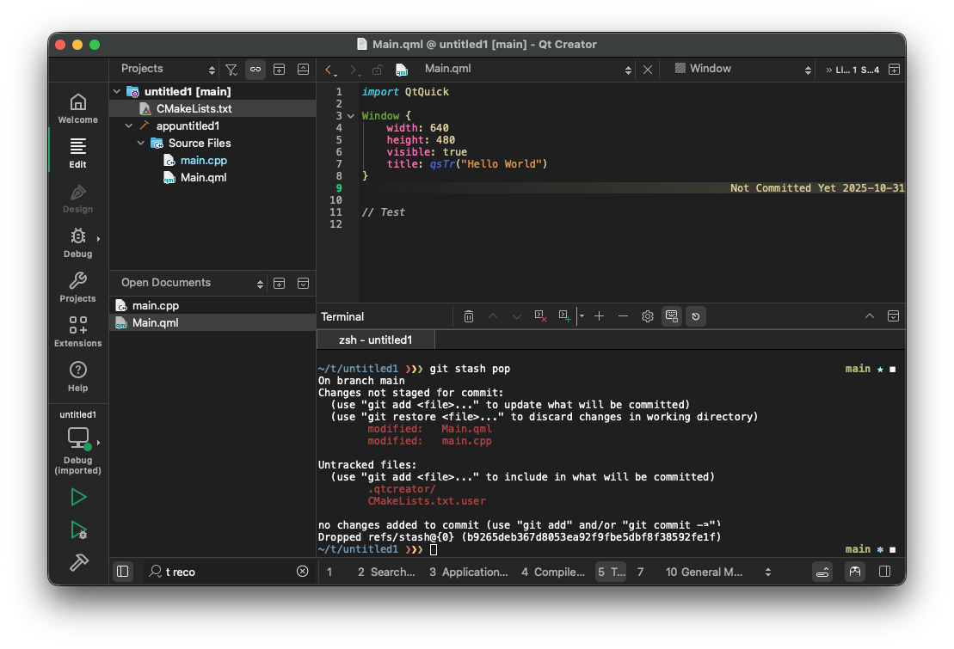Click the Build hammer icon
The width and height of the screenshot is (954, 649).
pos(78,562)
